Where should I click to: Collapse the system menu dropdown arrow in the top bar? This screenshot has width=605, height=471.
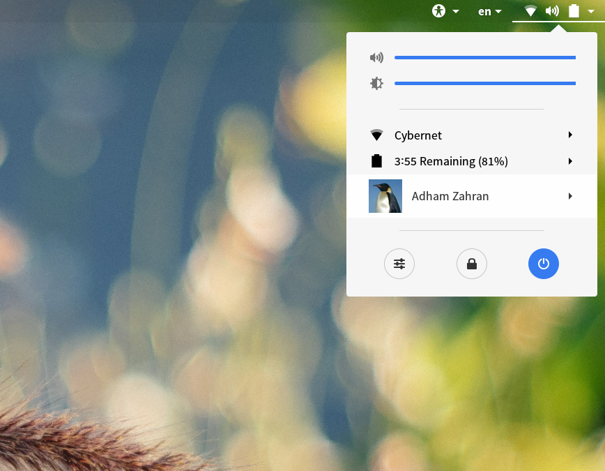pos(591,12)
